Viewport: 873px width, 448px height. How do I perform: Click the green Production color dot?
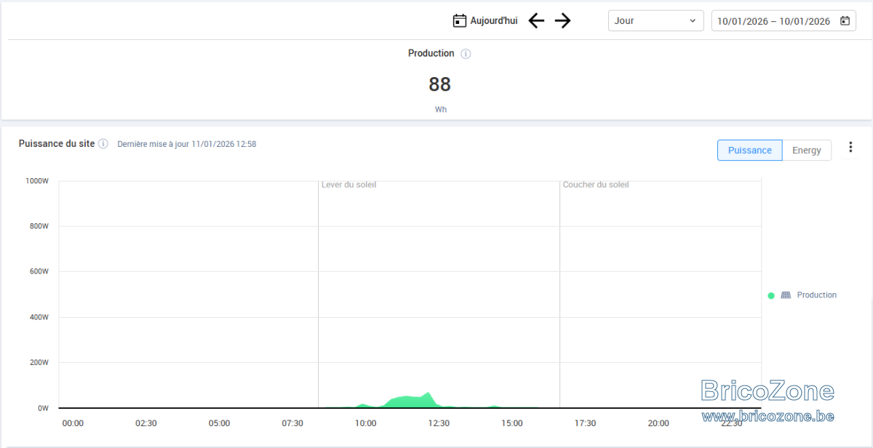[771, 295]
